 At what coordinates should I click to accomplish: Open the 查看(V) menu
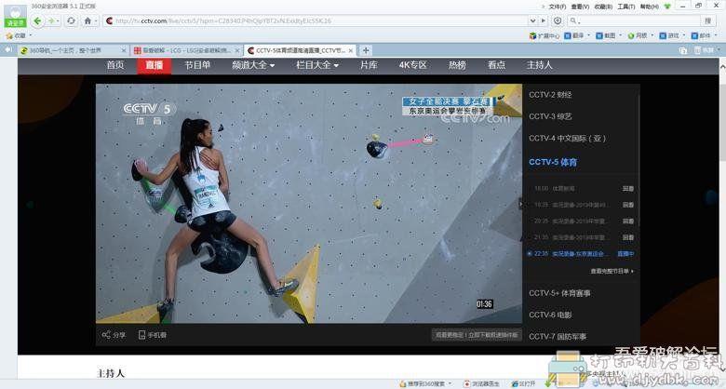tap(580, 7)
